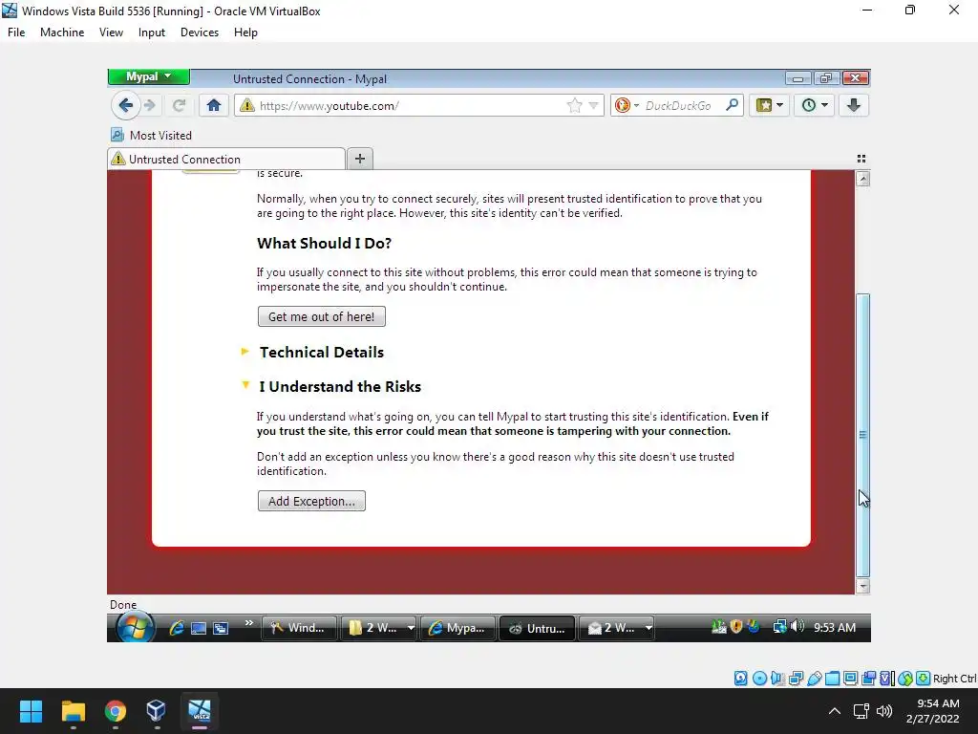Open the VirtualBox View menu

pos(111,32)
